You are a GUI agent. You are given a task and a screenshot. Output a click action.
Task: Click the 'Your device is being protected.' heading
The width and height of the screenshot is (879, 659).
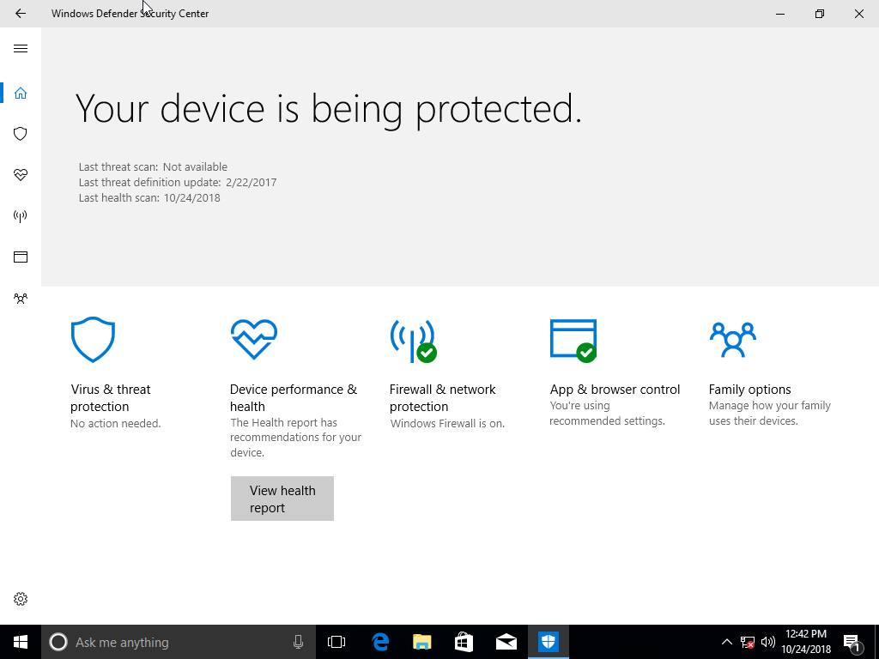pos(329,109)
